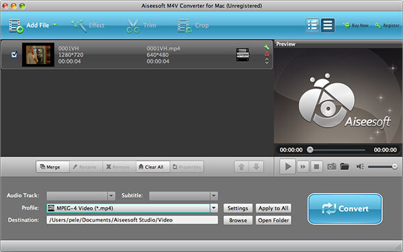The image size is (403, 252).
Task: Click the Browse button
Action: point(238,220)
